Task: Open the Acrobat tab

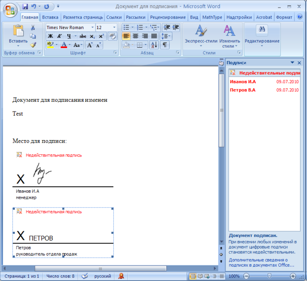Action: (x=264, y=17)
